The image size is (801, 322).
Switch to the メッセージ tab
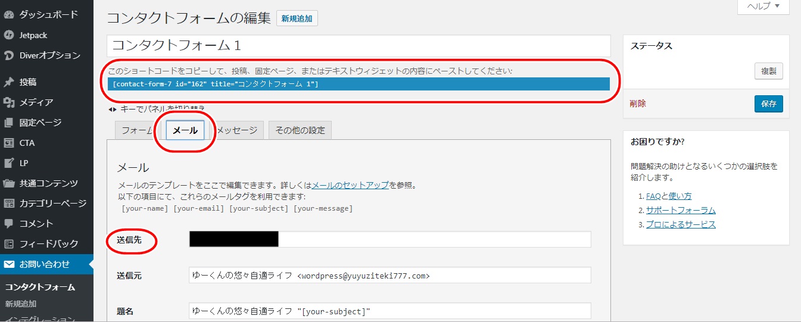[238, 130]
